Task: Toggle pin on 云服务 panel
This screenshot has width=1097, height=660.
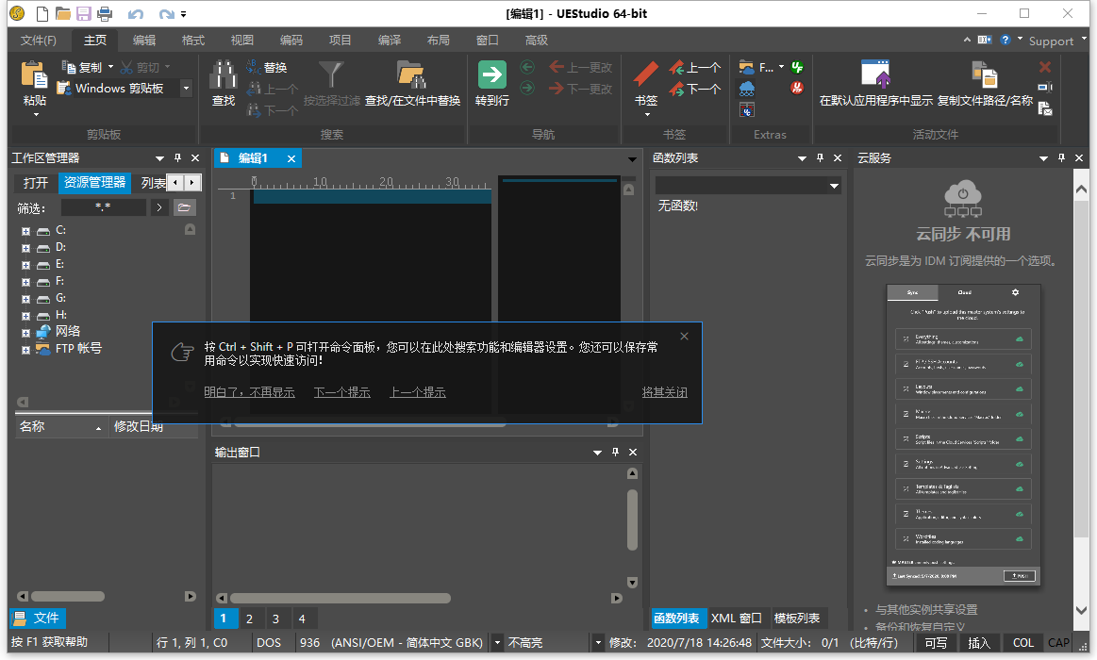Action: [x=1061, y=158]
